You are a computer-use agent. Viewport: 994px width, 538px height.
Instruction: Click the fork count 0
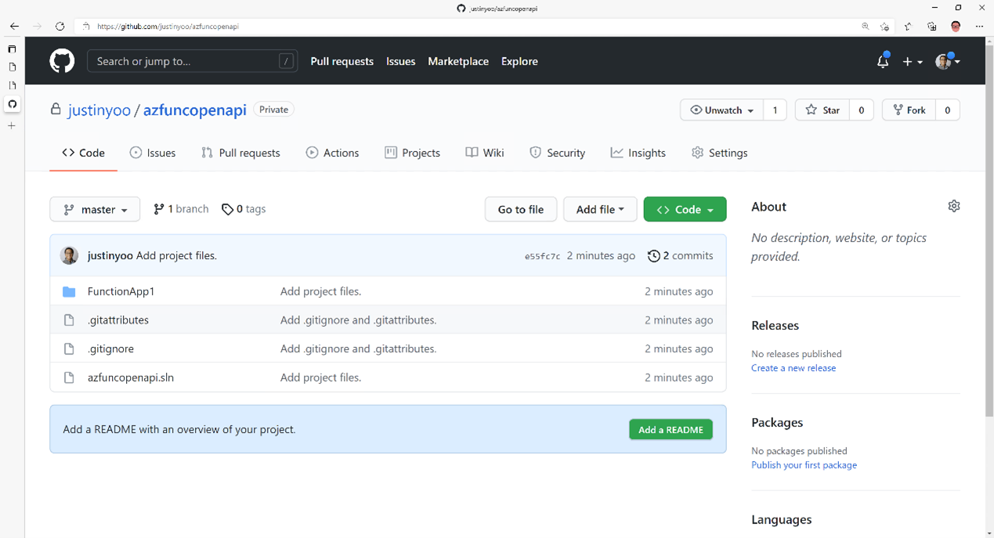[947, 110]
